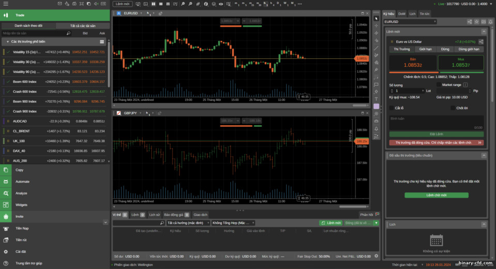Open Tất cả hướng direction filter dropdown

pos(188,223)
